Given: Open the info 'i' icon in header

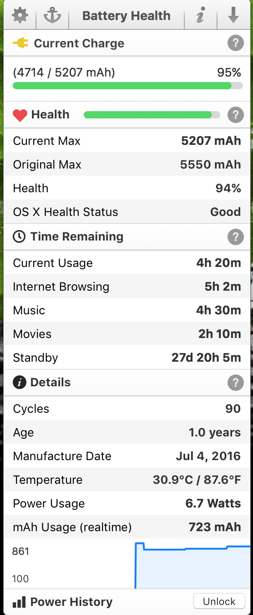Looking at the screenshot, I should [200, 16].
